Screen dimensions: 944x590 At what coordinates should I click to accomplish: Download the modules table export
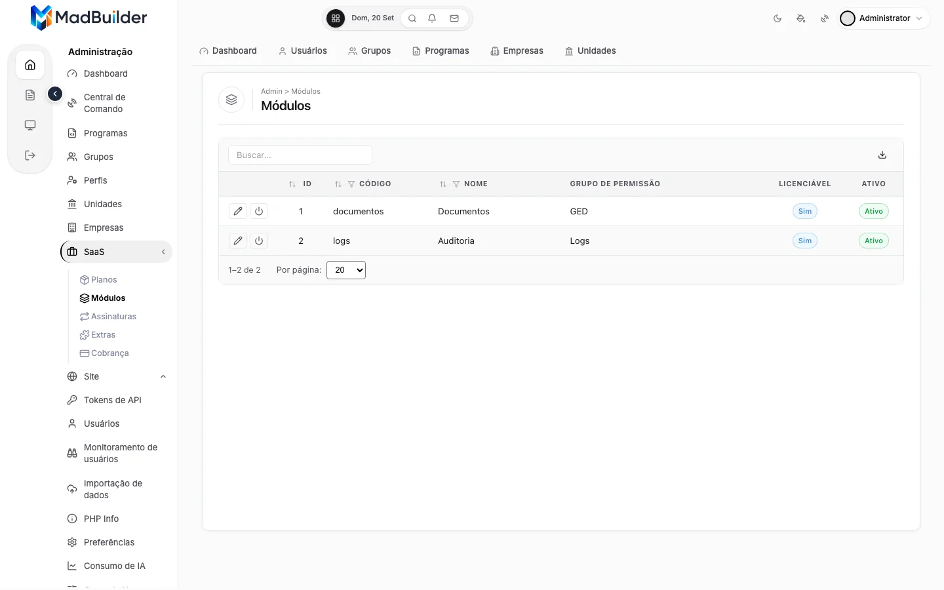(x=882, y=155)
